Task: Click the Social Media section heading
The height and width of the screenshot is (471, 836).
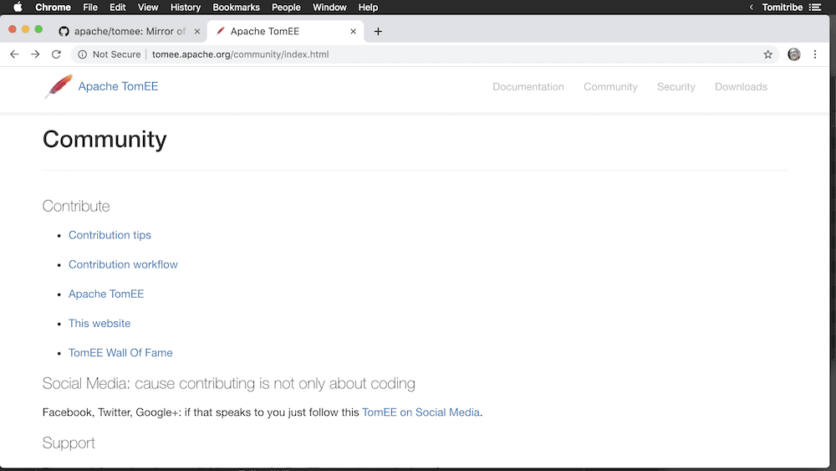Action: [229, 383]
